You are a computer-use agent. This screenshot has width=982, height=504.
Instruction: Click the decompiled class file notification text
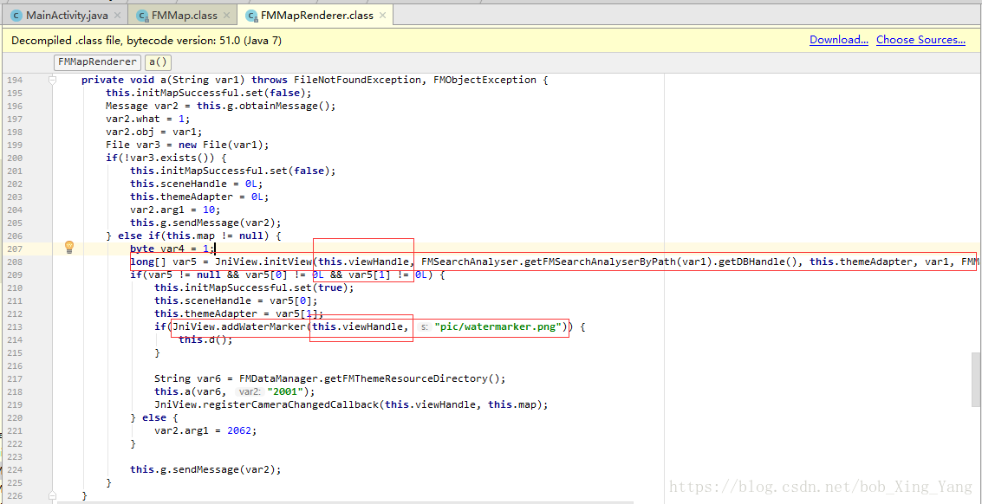click(x=146, y=41)
